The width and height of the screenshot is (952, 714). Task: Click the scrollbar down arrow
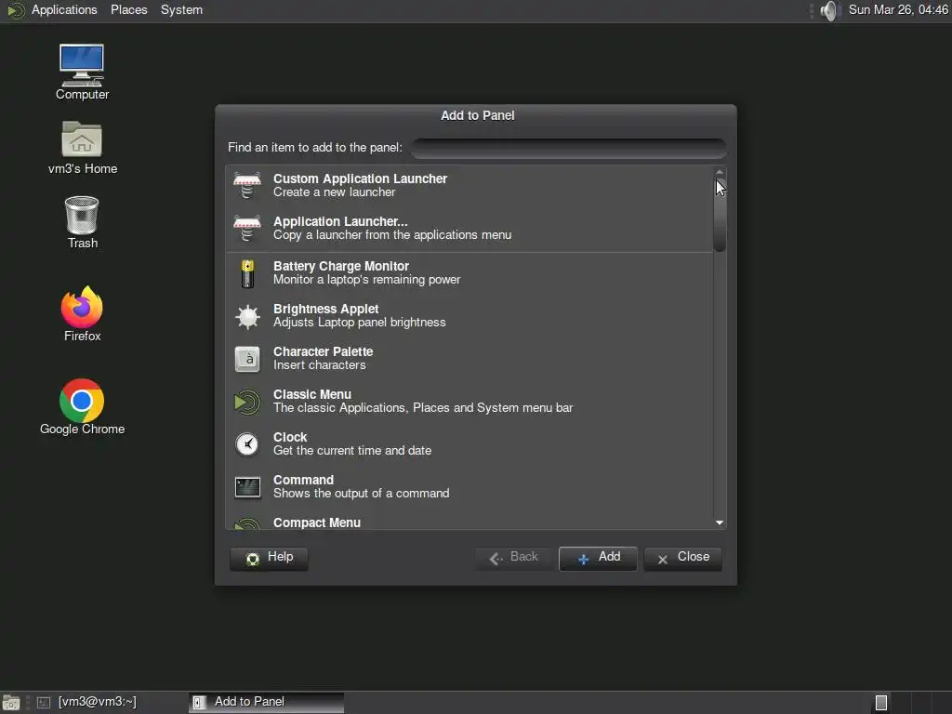[720, 522]
